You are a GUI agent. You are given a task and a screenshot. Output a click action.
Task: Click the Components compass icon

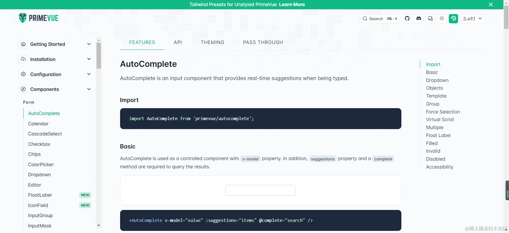[x=23, y=89]
